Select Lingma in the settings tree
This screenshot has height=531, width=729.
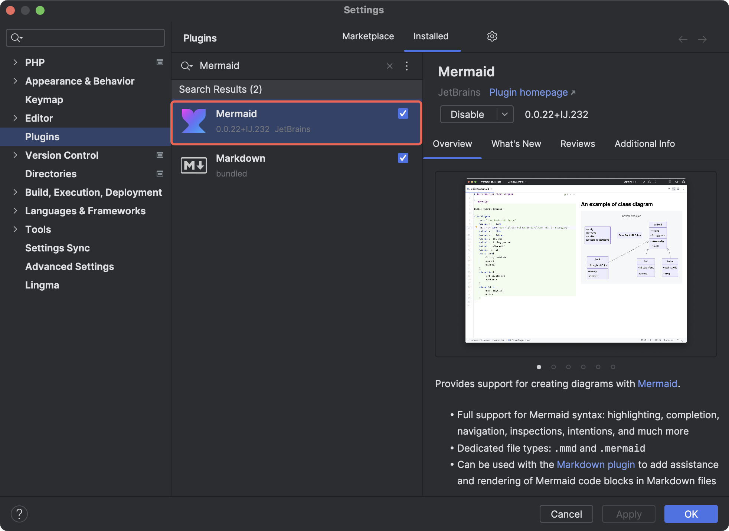42,285
